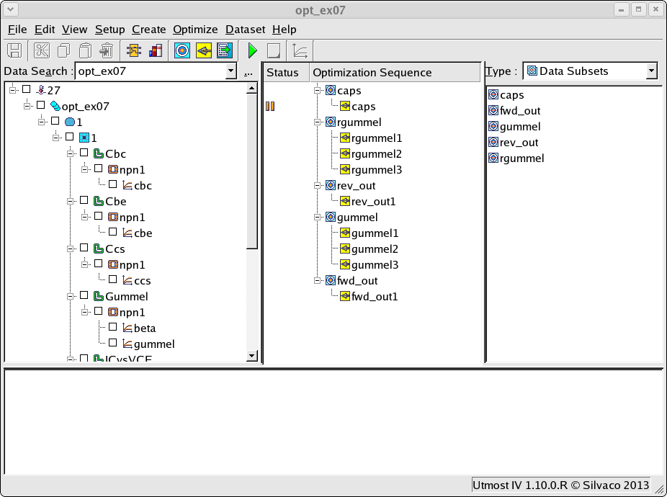Screen dimensions: 667x497
Task: Open the Type dropdown showing Data Subsets
Action: tap(651, 71)
